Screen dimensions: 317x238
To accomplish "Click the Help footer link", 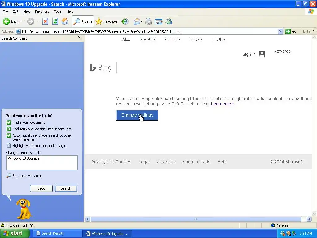I will (222, 162).
